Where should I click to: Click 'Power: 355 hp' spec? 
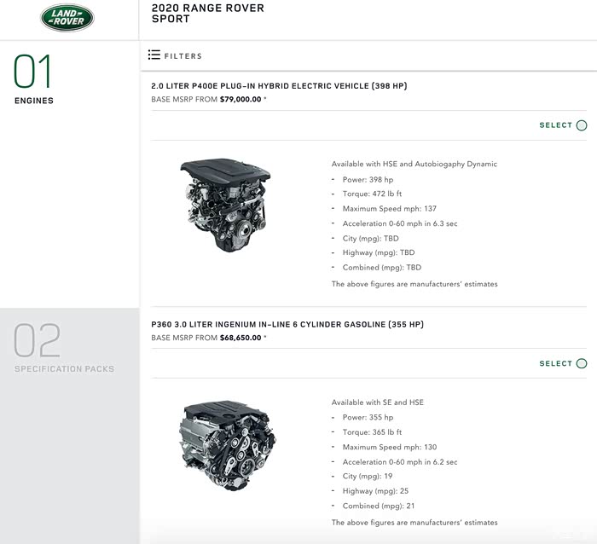pos(368,417)
